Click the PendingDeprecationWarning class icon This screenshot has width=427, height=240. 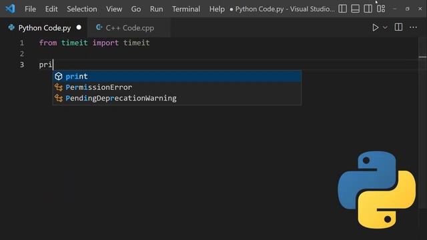point(59,98)
